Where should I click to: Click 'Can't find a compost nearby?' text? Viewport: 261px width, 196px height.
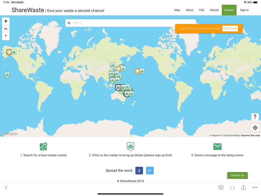tap(200, 28)
